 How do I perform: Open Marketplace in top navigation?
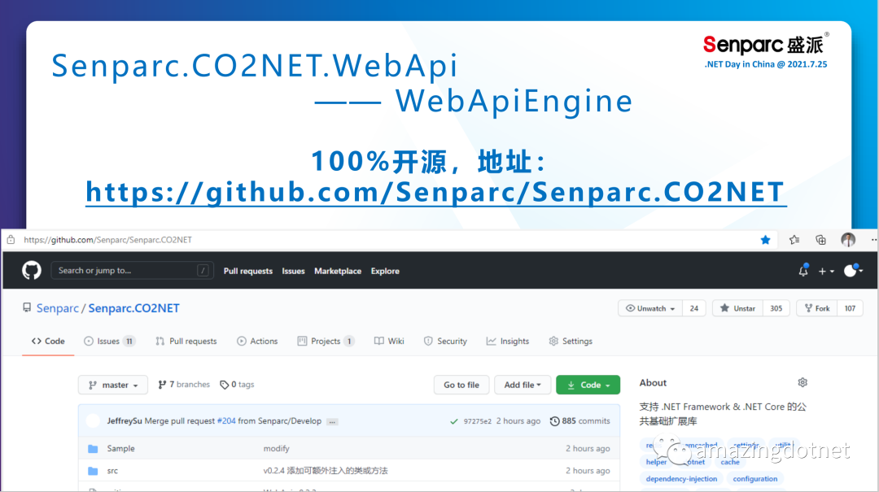(338, 271)
